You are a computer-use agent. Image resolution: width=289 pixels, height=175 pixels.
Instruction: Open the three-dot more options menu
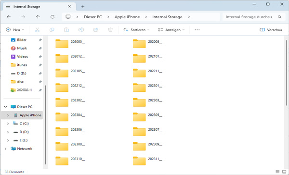coord(197,30)
